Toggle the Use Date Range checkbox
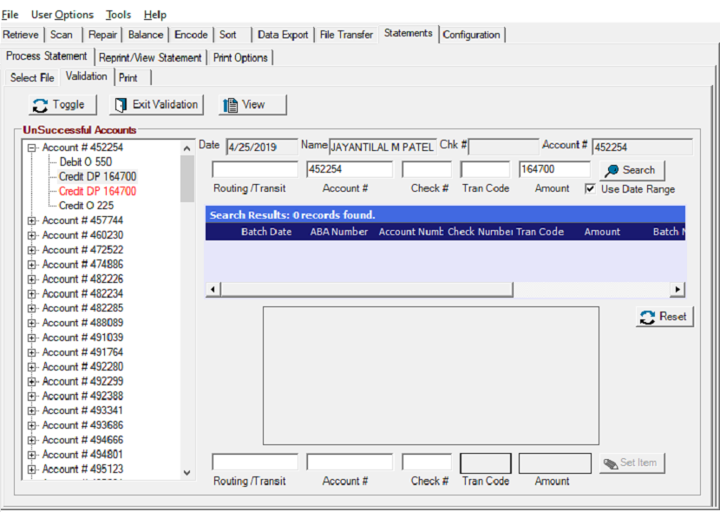 point(590,188)
